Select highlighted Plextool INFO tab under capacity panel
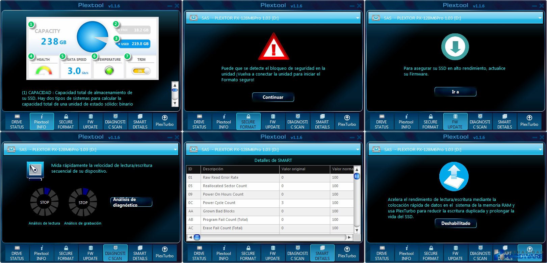 [42, 121]
